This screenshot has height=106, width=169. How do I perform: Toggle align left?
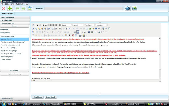[x=50, y=25]
